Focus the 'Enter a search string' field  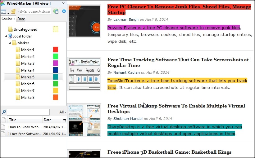(x=35, y=11)
